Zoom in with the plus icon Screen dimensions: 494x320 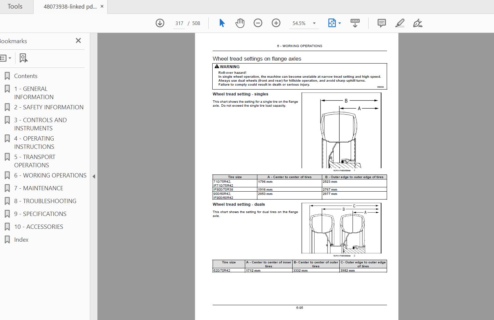(276, 23)
